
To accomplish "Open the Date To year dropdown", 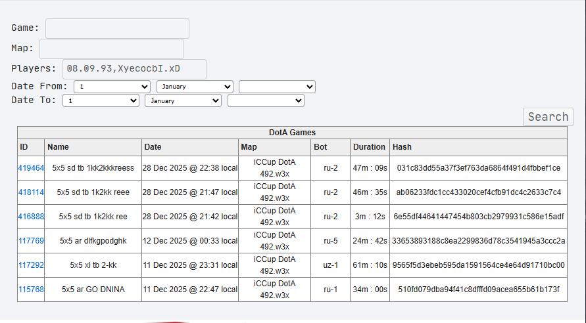I will click(266, 101).
